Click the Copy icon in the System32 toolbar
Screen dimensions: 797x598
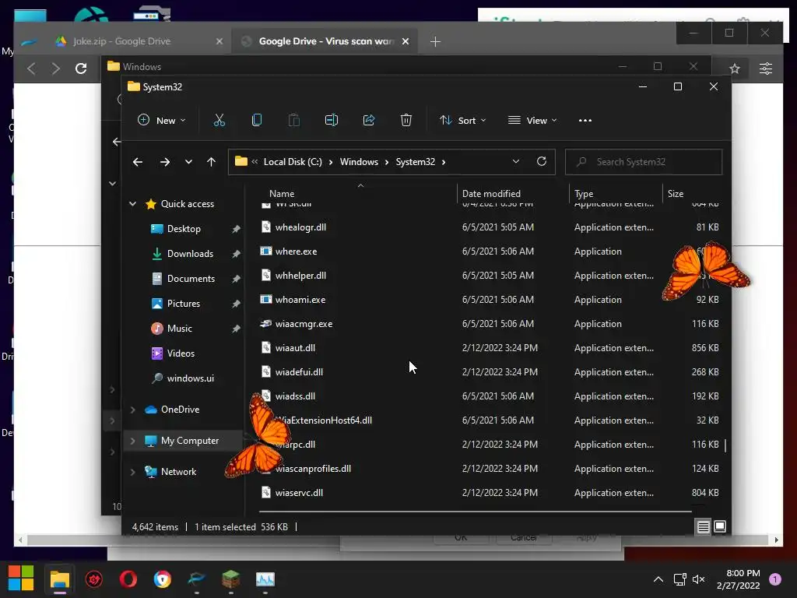tap(257, 121)
